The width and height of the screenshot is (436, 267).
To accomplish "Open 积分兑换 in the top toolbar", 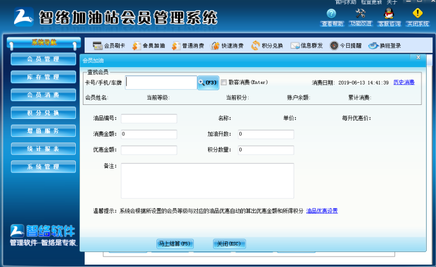I will (x=267, y=45).
